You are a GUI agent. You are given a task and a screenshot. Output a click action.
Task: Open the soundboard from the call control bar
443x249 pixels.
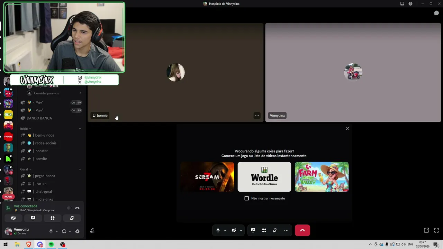(275, 230)
